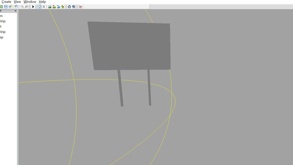Open the Help menu
The width and height of the screenshot is (293, 165).
42,2
